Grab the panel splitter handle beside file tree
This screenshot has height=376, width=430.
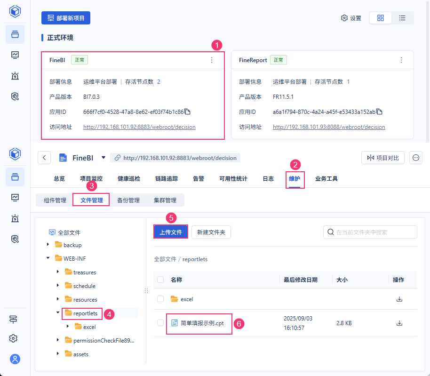[146, 291]
